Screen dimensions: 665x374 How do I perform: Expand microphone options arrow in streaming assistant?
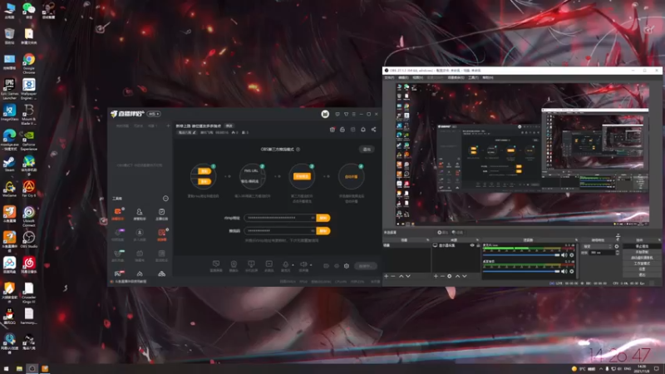tap(293, 265)
